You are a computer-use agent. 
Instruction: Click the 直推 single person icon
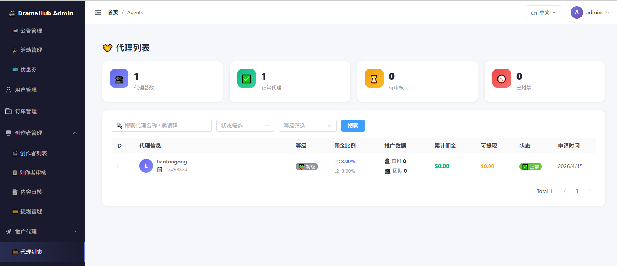point(387,161)
